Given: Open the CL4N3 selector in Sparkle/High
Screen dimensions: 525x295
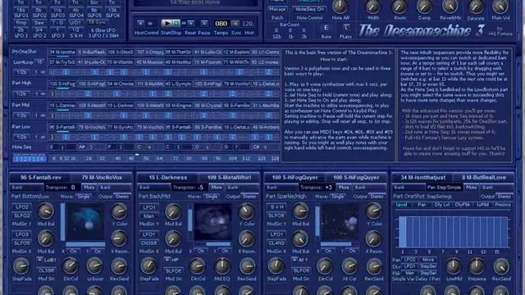Looking at the screenshot, I should pos(276,243).
